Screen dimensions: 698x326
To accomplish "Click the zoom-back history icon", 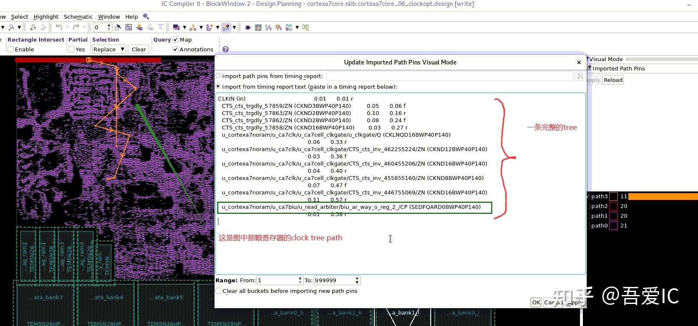I will point(33,27).
